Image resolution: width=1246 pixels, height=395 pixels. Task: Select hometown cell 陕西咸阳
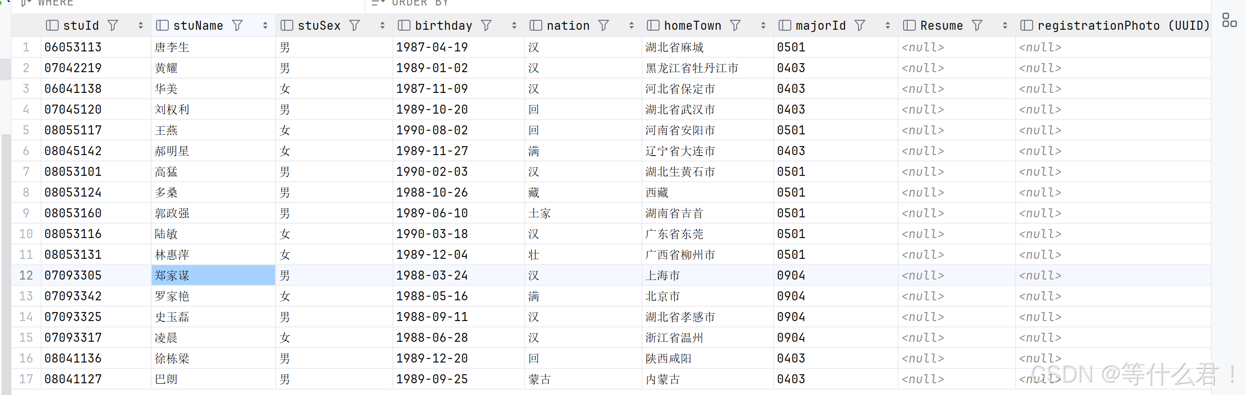(x=708, y=358)
